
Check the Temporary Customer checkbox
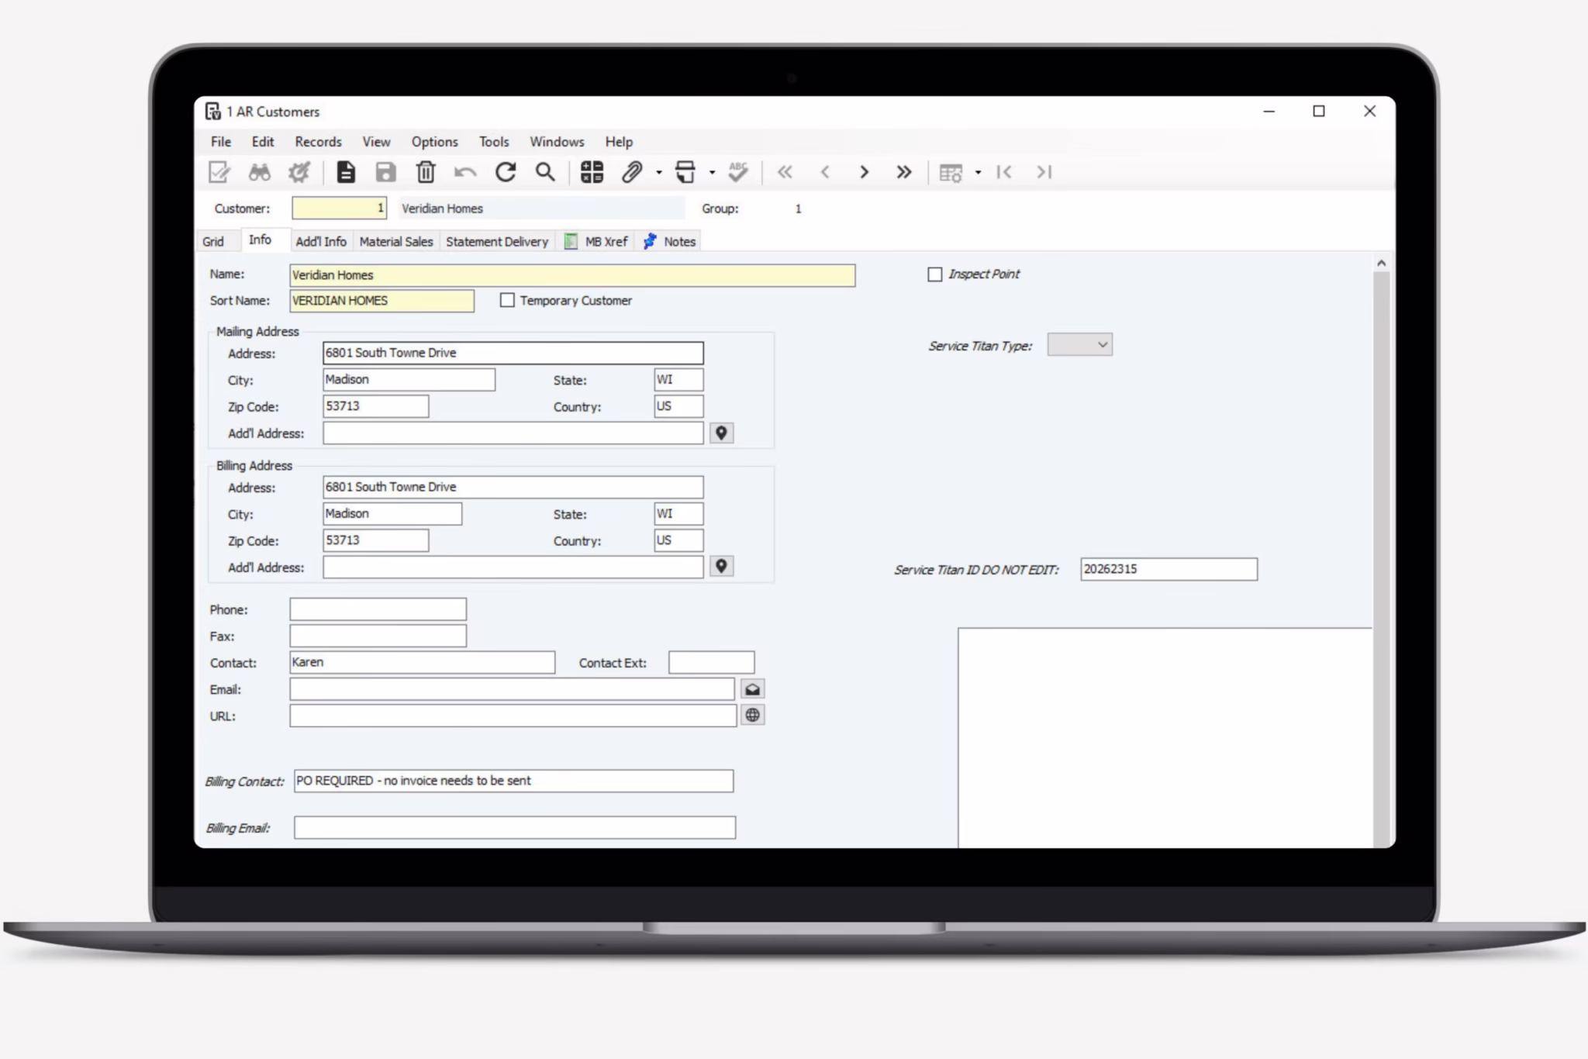click(x=507, y=300)
